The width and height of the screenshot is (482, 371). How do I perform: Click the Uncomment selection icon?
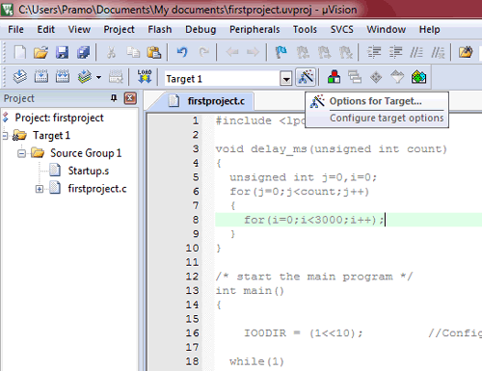438,52
